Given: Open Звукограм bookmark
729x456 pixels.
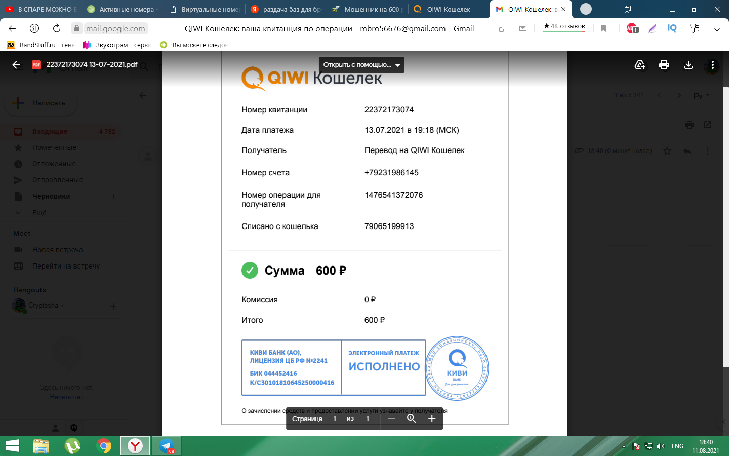Looking at the screenshot, I should tap(117, 45).
